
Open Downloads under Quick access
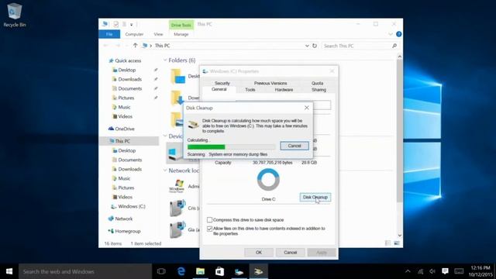point(127,79)
